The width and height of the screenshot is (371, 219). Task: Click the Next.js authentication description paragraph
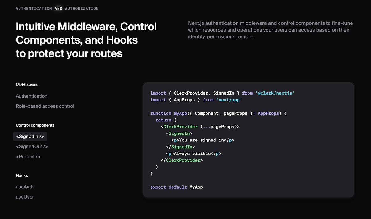pos(270,30)
